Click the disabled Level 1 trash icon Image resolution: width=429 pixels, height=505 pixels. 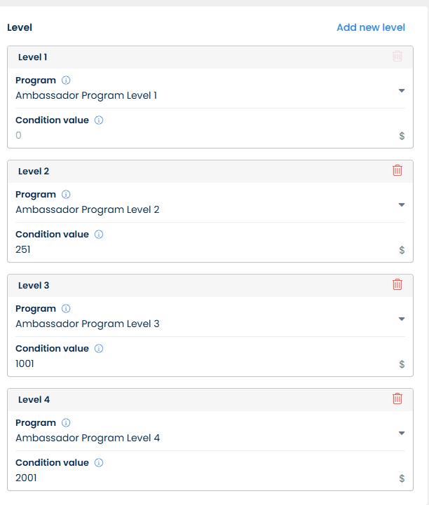pos(397,56)
